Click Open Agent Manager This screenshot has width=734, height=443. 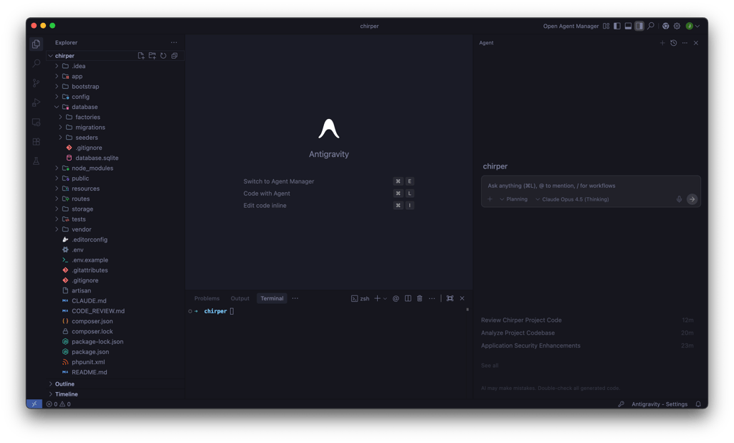click(x=571, y=27)
